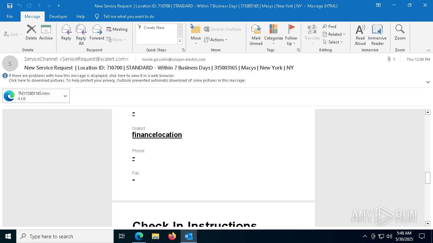
Task: Open the notification center
Action: pos(422,236)
